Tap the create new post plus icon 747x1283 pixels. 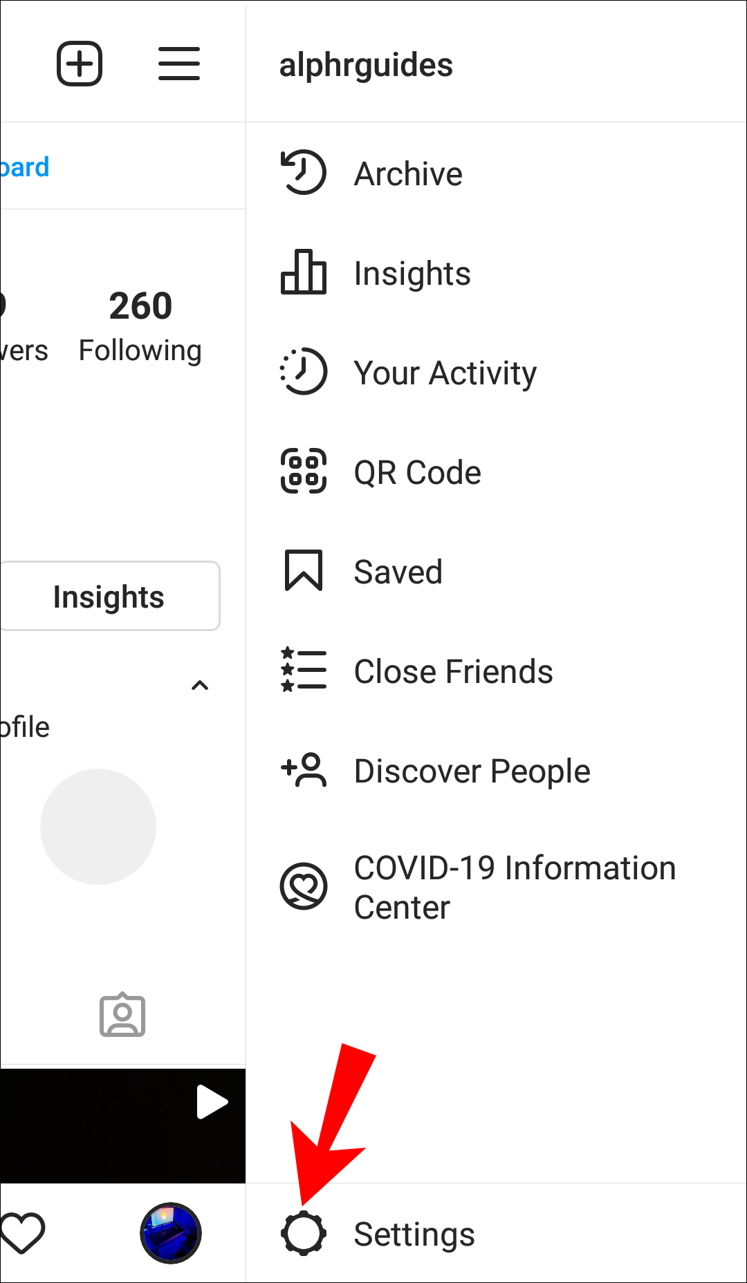click(80, 64)
